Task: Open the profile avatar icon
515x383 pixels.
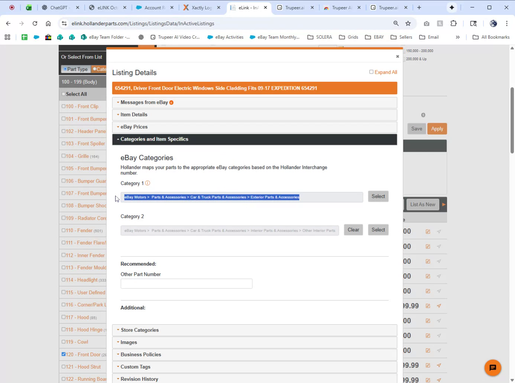Action: click(x=493, y=23)
